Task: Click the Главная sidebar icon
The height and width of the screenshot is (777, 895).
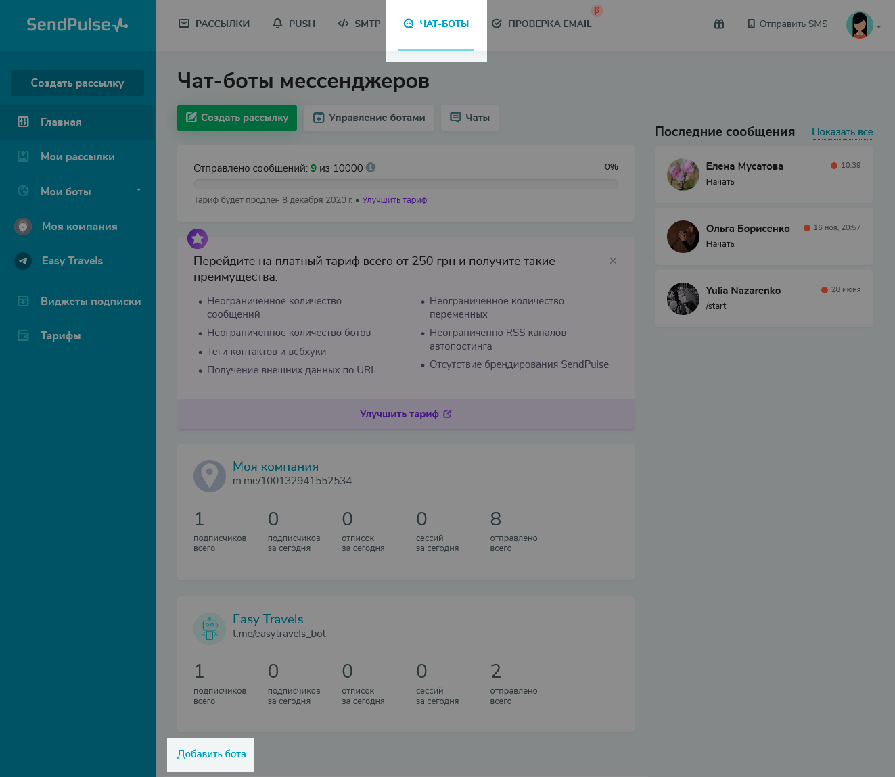Action: (x=23, y=122)
